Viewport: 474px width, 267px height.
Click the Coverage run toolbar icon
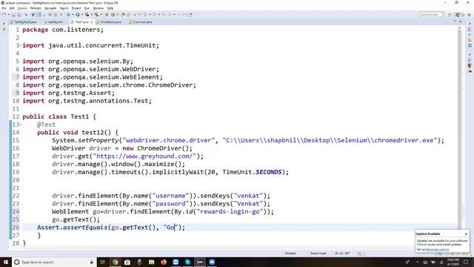coord(87,15)
